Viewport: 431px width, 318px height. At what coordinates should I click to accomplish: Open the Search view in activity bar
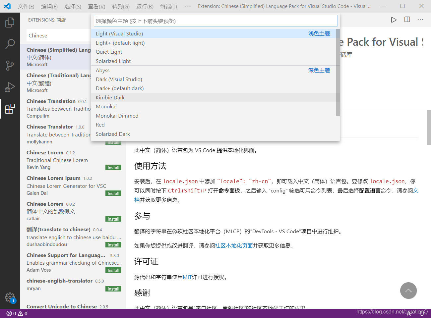coord(10,44)
